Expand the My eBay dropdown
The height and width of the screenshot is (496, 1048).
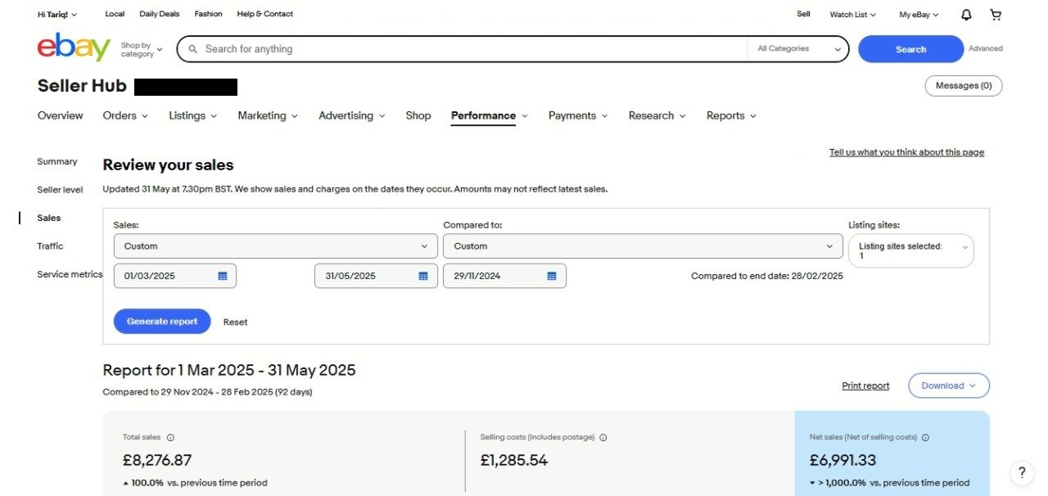click(919, 15)
